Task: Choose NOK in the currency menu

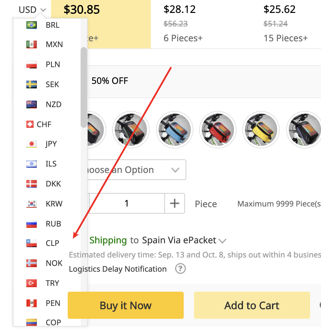Action: (x=54, y=263)
